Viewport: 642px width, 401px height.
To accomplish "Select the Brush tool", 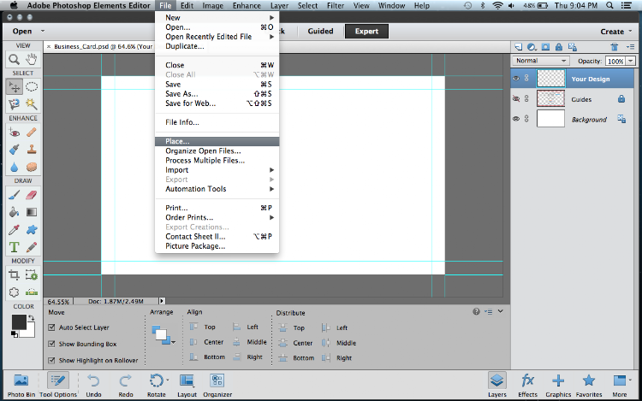I will click(15, 195).
